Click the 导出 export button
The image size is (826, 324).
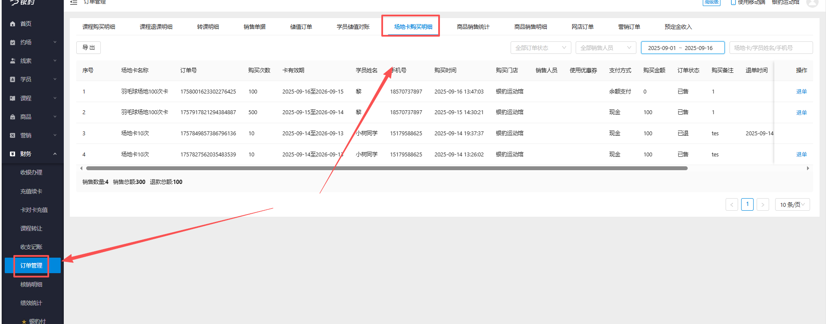click(88, 47)
